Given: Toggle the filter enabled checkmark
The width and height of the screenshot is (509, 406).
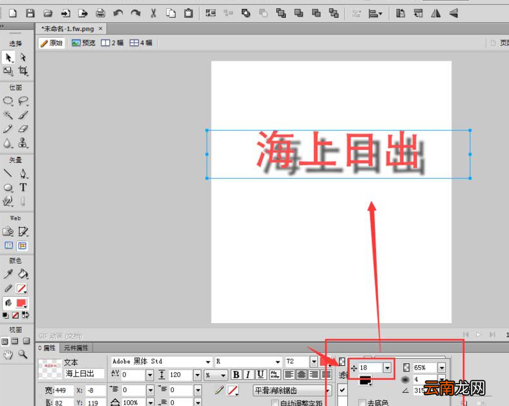Looking at the screenshot, I should click(342, 390).
